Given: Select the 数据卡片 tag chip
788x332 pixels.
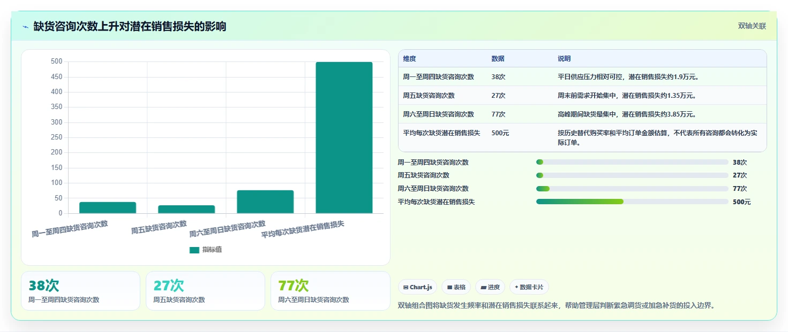Looking at the screenshot, I should (x=529, y=287).
